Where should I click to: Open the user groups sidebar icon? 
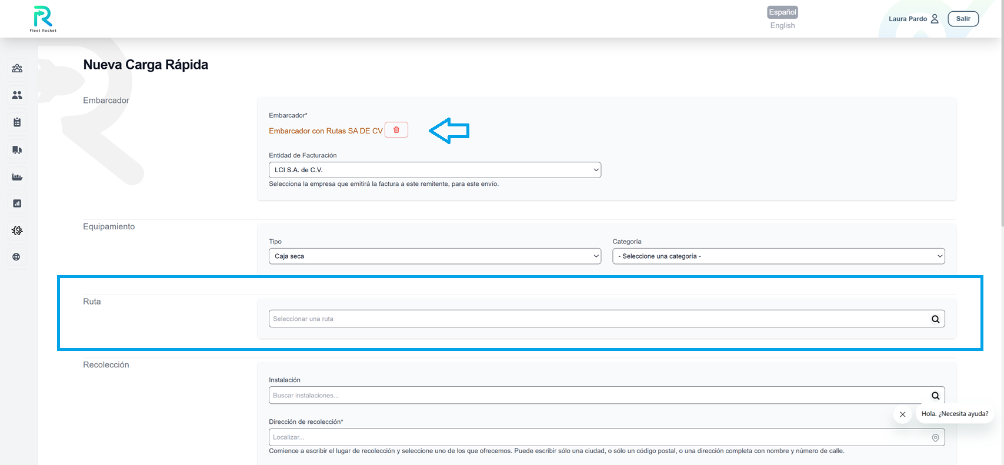(17, 68)
